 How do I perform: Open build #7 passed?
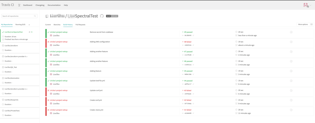[188, 51]
